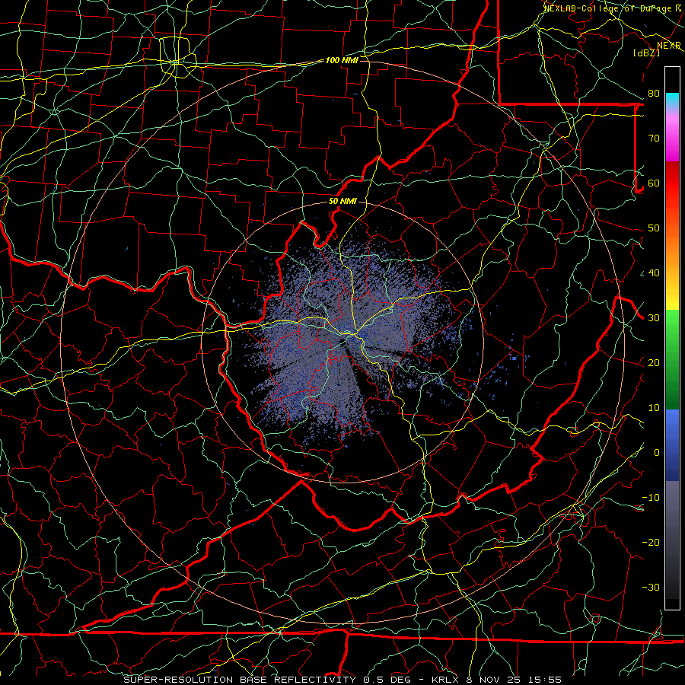The image size is (685, 685).
Task: Click the 50 value on the dBZ scale
Action: click(654, 228)
